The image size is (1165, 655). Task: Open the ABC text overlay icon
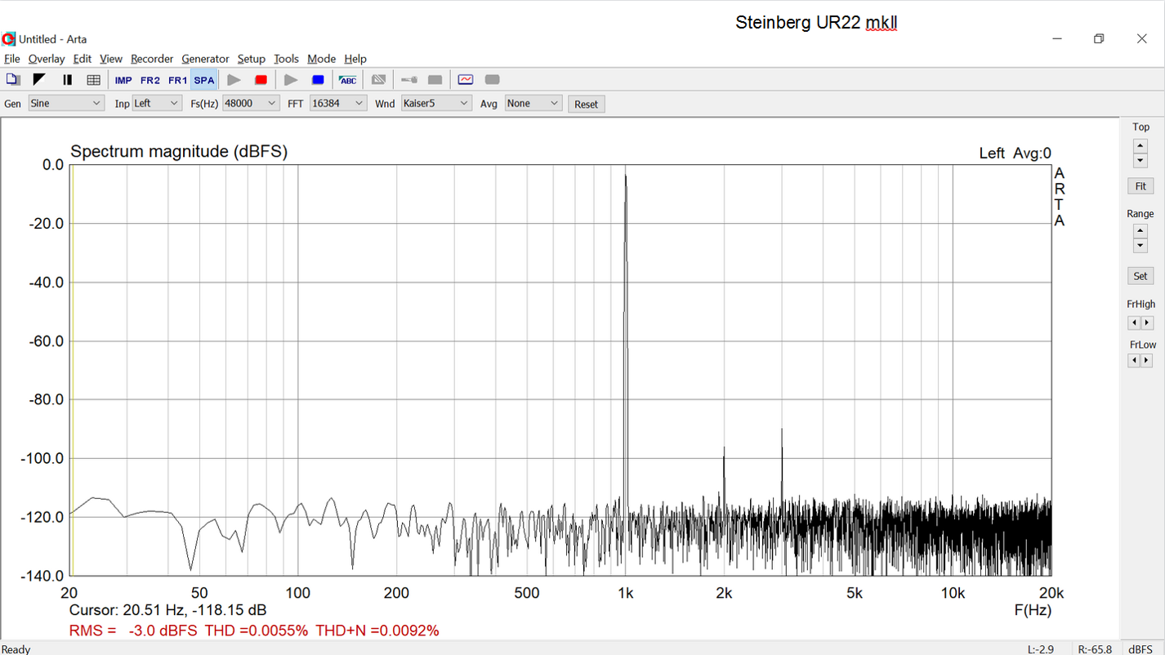pyautogui.click(x=348, y=79)
